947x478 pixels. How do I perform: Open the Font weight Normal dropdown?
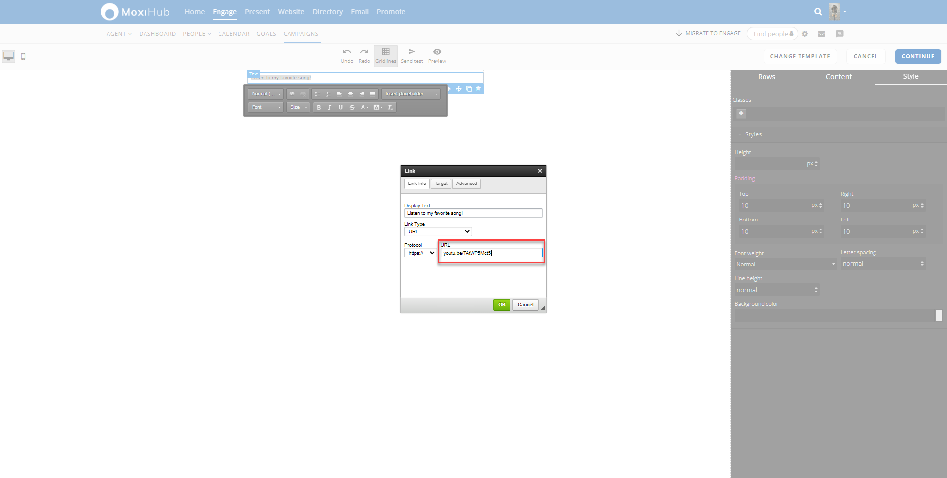786,264
